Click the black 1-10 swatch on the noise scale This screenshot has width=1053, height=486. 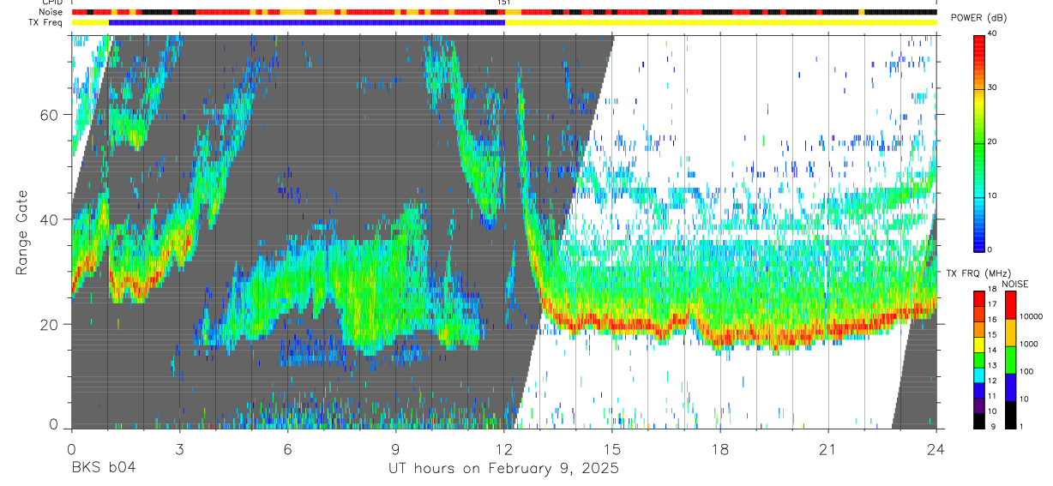[x=1010, y=414]
